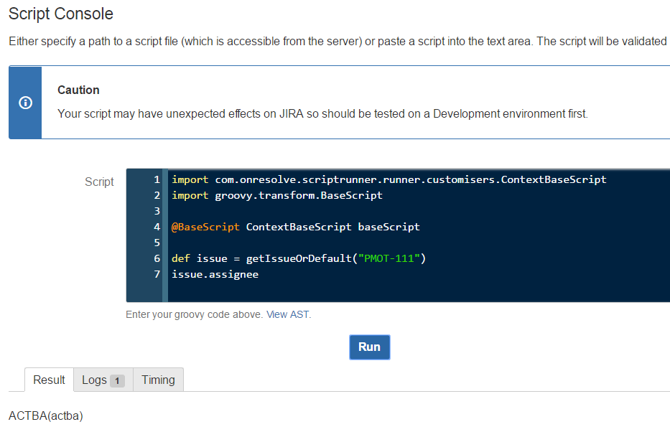
Task: Place cursor in script editor blank area
Action: point(419,289)
